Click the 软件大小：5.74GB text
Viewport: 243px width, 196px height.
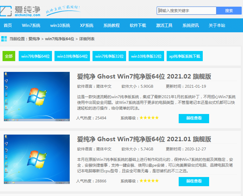(137, 149)
